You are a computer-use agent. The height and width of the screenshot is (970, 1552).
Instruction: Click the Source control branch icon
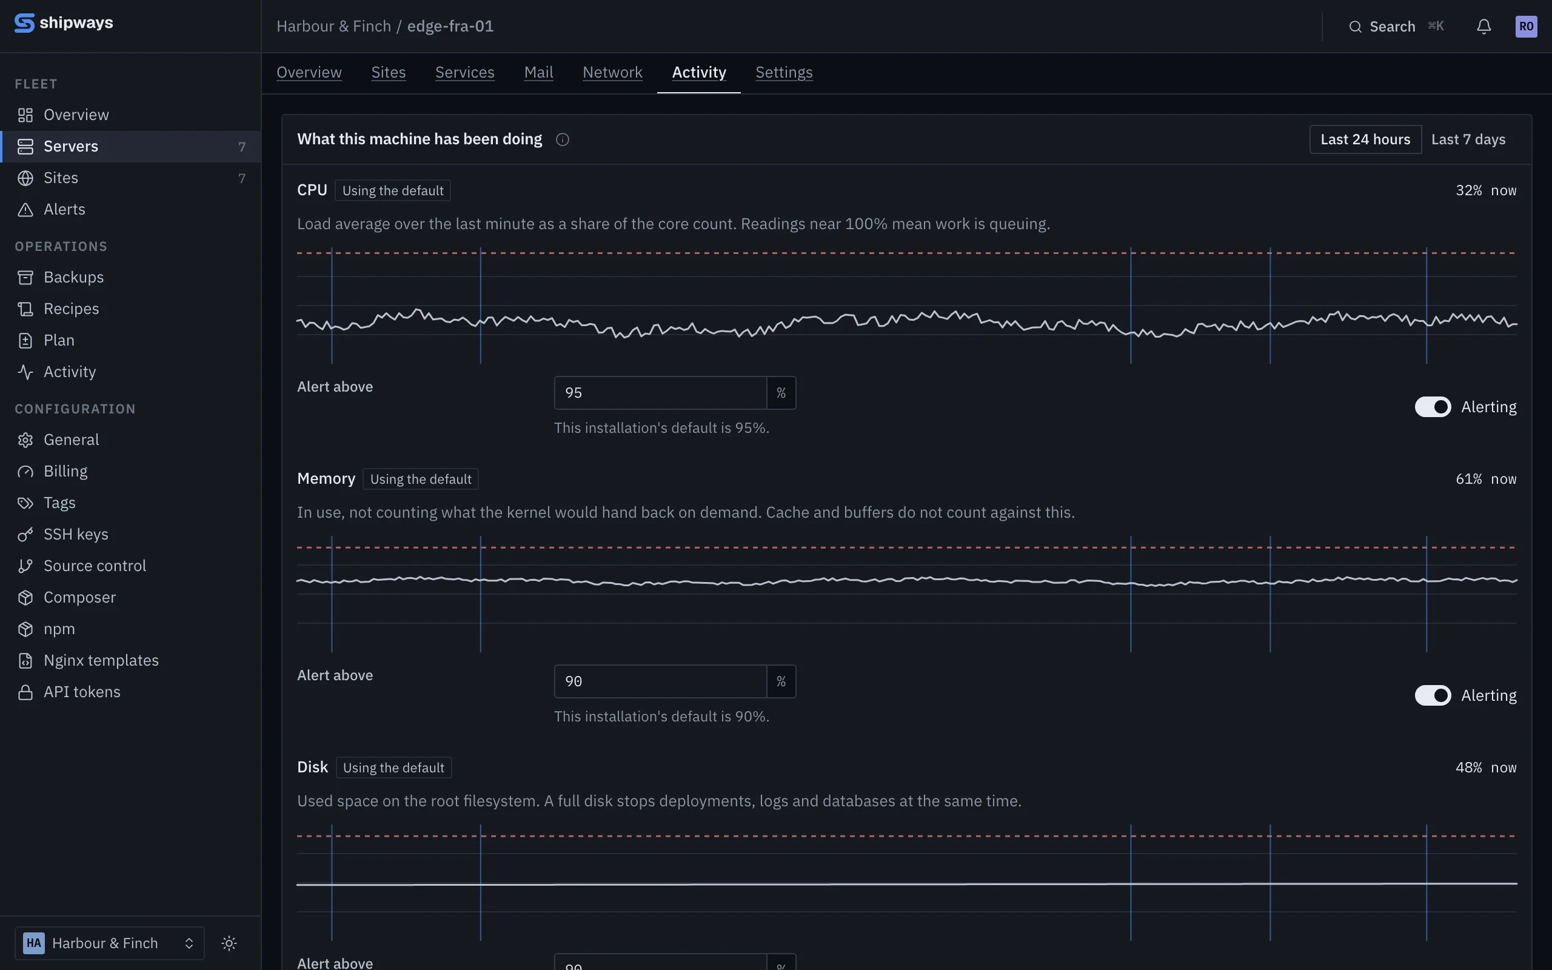pos(25,565)
